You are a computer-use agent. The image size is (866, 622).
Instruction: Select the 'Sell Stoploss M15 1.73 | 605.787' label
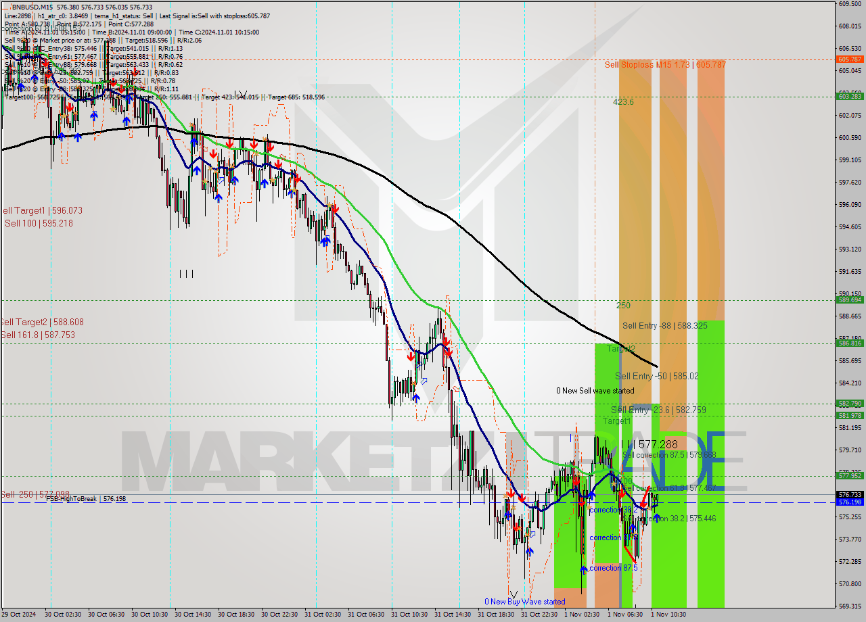click(x=665, y=65)
